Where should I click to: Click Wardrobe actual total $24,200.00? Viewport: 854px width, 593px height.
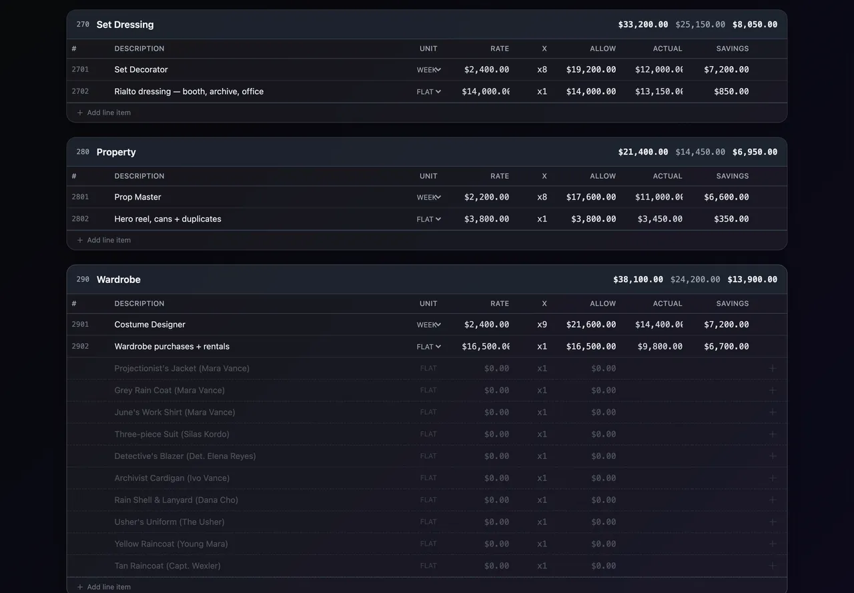click(x=695, y=279)
